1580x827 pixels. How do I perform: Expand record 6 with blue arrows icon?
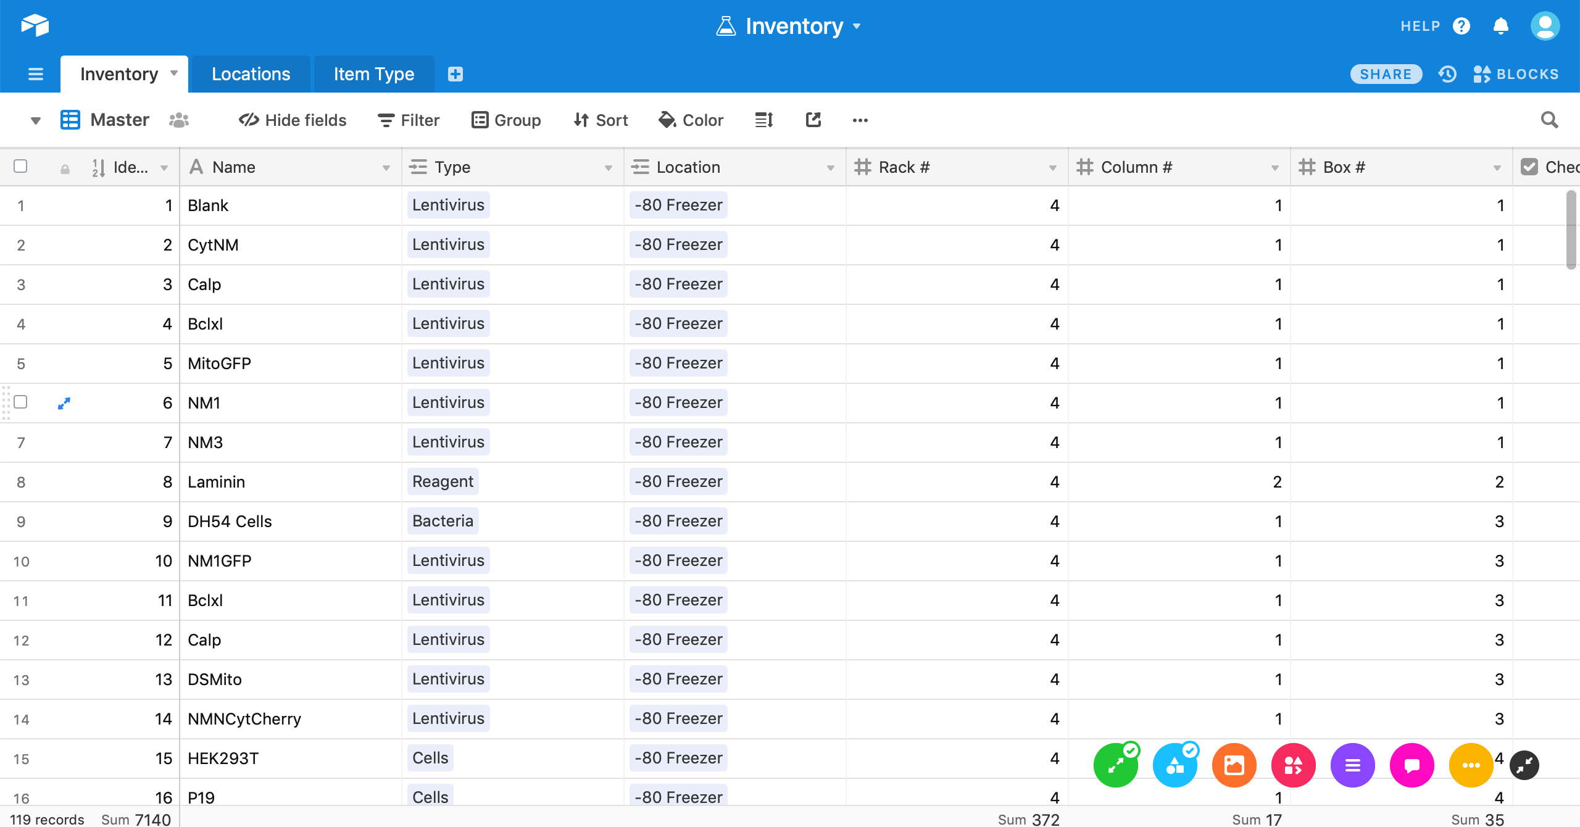(x=64, y=403)
